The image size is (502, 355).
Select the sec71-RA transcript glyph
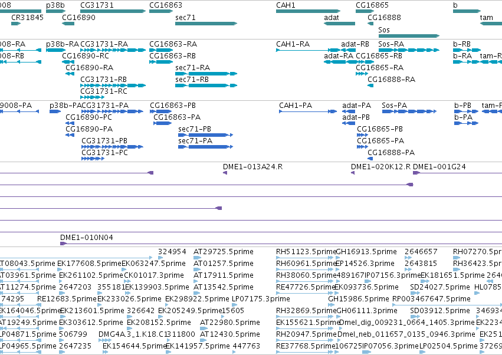tap(206, 74)
